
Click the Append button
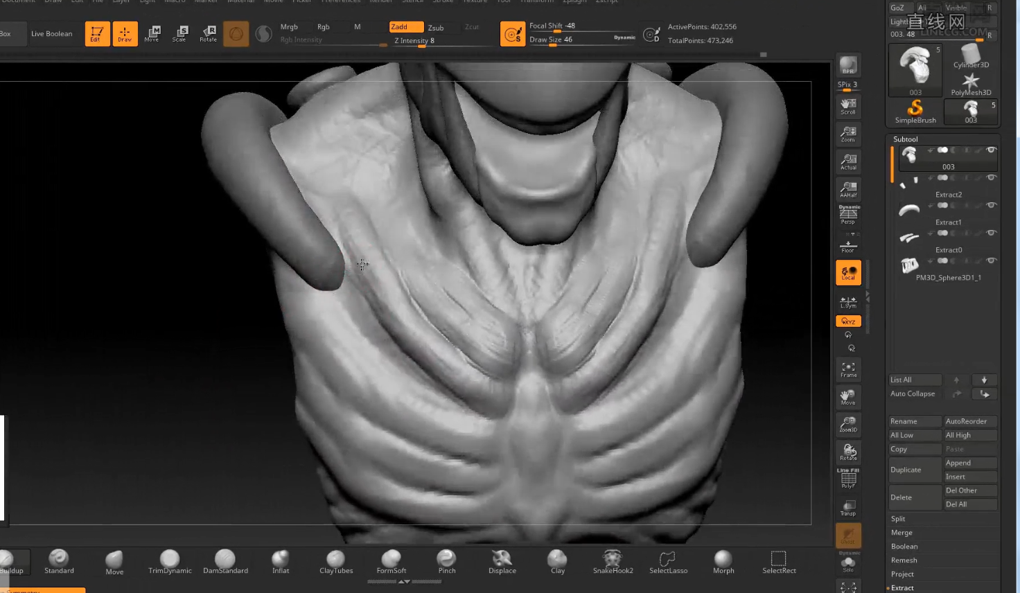coord(971,463)
